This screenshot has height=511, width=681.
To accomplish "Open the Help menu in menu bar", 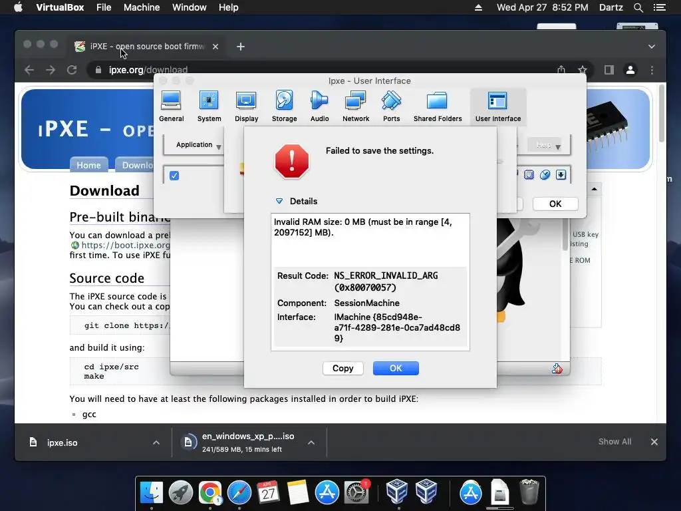I will point(229,7).
